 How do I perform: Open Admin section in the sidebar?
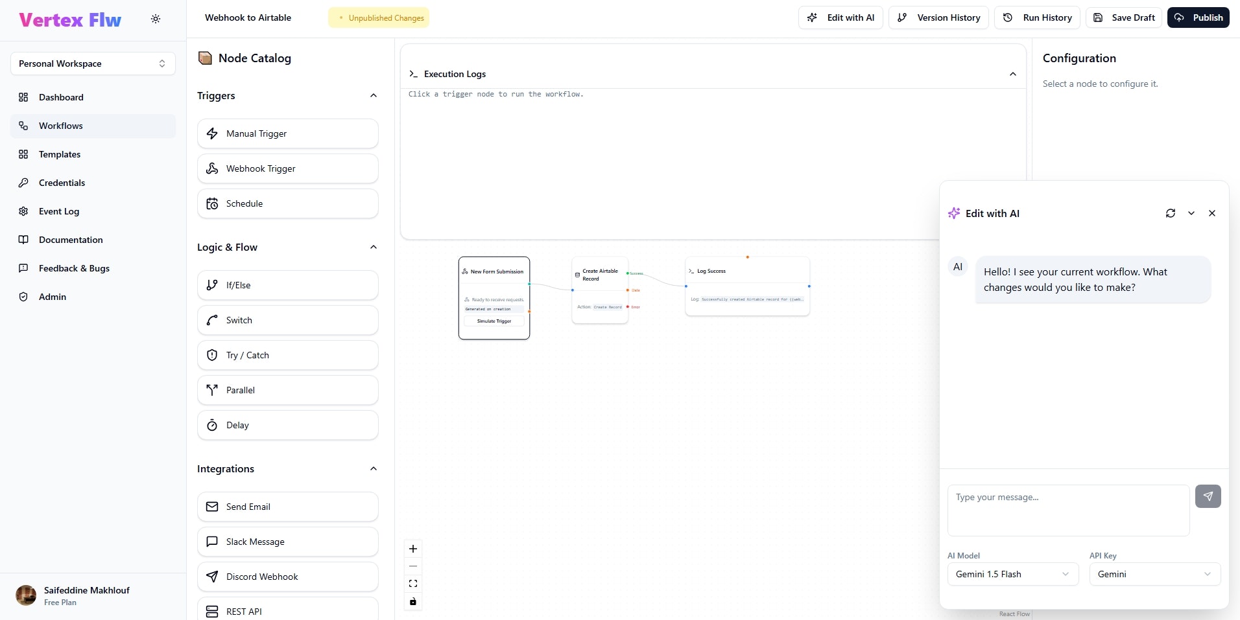[x=93, y=297]
